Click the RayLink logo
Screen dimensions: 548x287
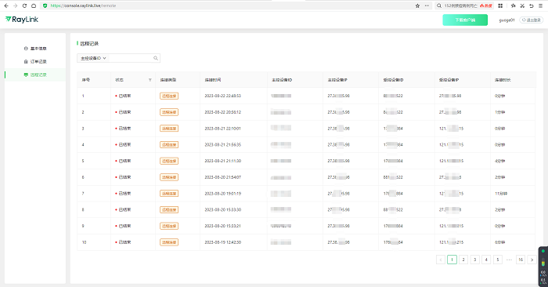click(22, 20)
